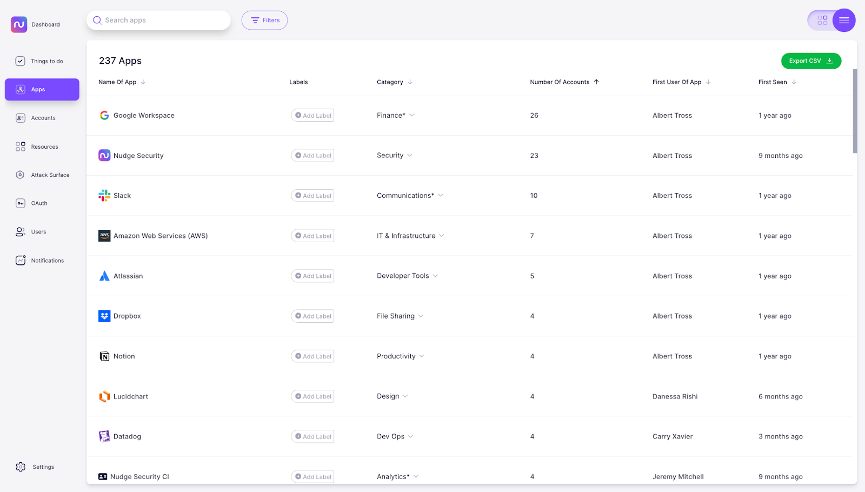Open the hamburger menu

(844, 20)
